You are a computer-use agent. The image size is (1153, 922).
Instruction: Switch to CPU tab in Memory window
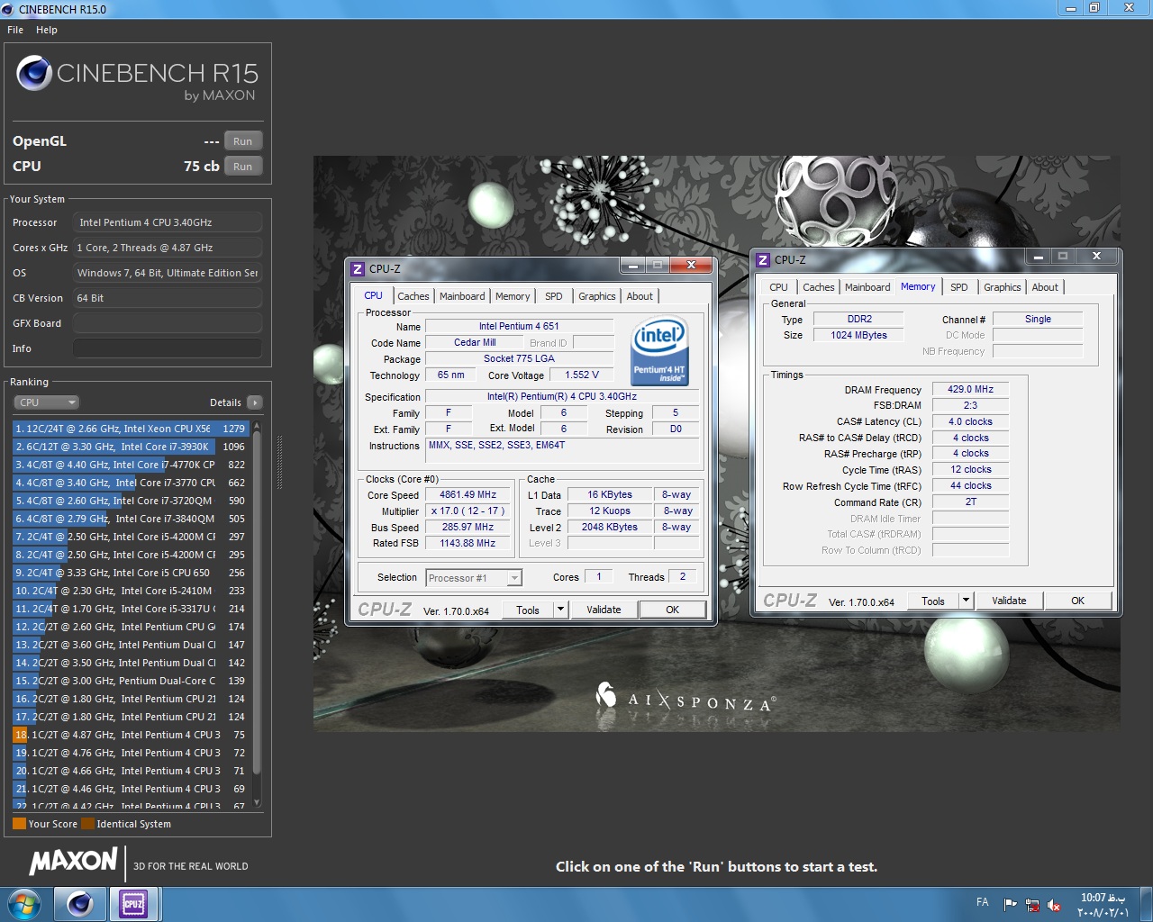(778, 287)
